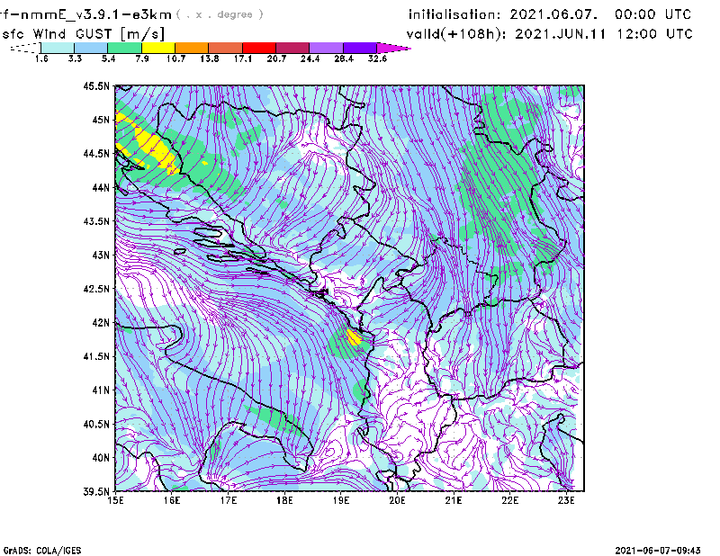The image size is (720, 556).
Task: Click the dashed white arrow at legend start
Action: (25, 48)
